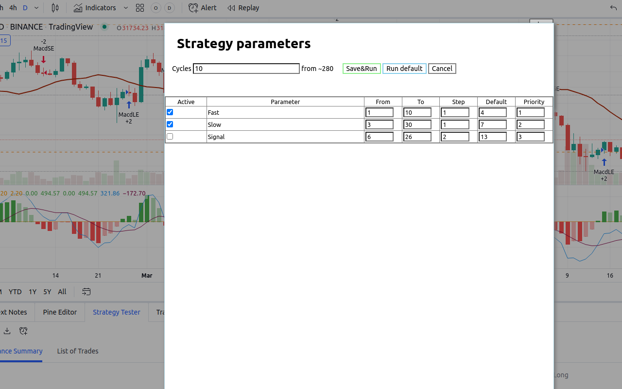Expand the timeframe dropdown next to 'D'
The height and width of the screenshot is (389, 622).
click(36, 8)
